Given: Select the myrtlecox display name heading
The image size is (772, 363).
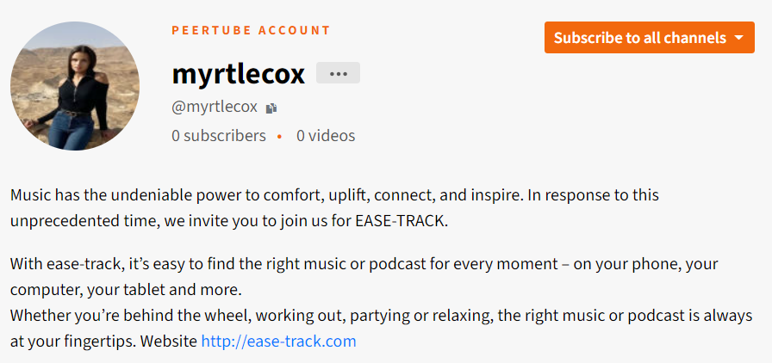Looking at the screenshot, I should tap(239, 73).
